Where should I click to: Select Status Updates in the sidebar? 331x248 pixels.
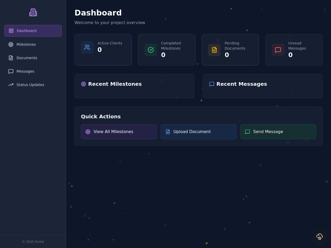click(33, 85)
